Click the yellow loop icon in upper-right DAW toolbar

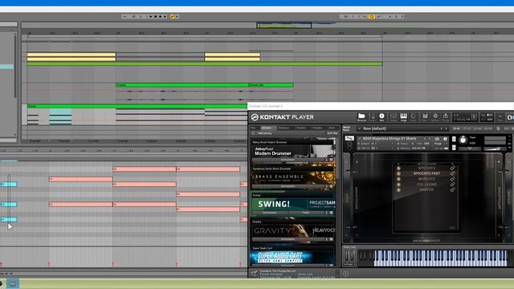click(x=371, y=16)
